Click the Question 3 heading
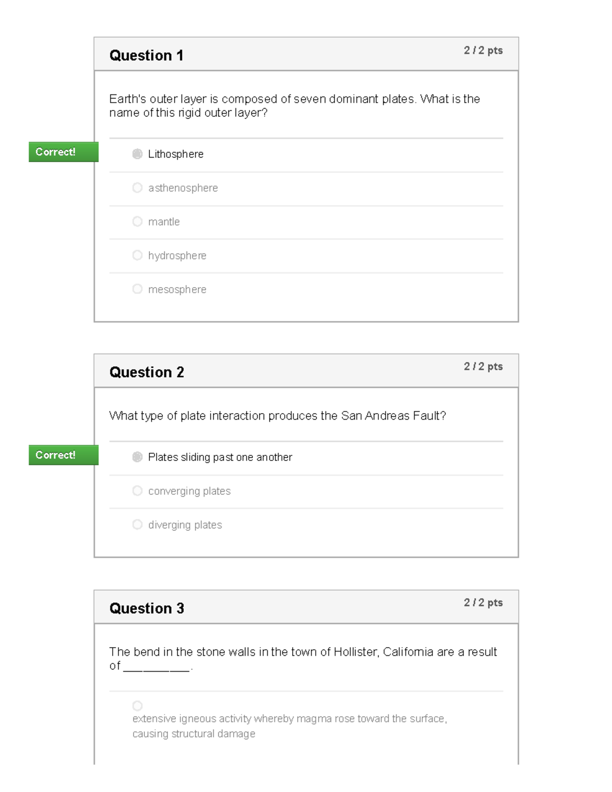The width and height of the screenshot is (612, 792). (147, 608)
